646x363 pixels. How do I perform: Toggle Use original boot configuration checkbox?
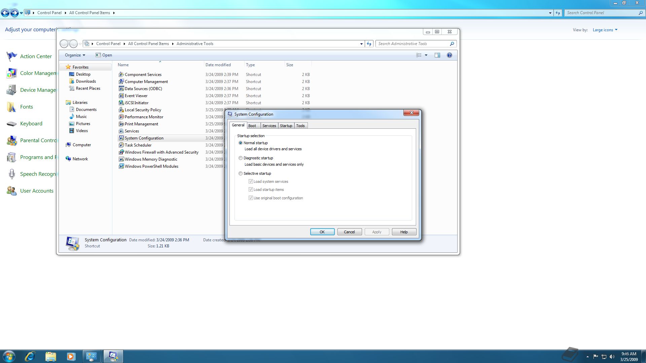pyautogui.click(x=251, y=198)
